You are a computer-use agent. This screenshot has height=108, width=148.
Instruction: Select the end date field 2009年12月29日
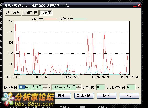64,87
